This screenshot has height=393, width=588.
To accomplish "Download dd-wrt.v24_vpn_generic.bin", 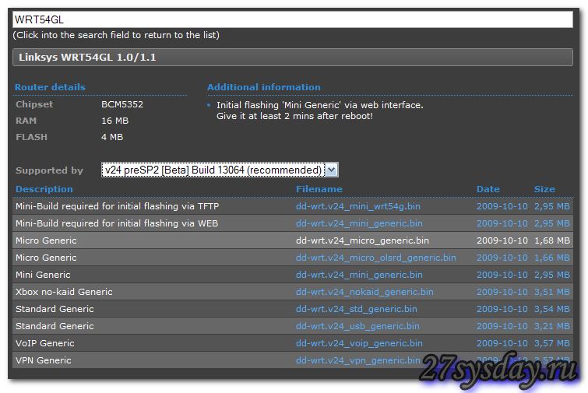I will tap(357, 360).
